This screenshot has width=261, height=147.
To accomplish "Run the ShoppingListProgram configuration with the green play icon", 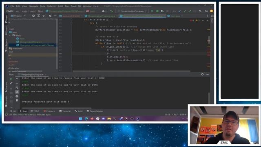I will 152,11.
